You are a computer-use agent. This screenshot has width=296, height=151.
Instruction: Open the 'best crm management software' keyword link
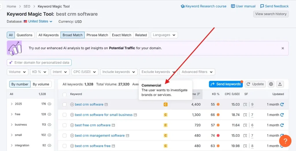[100, 135]
